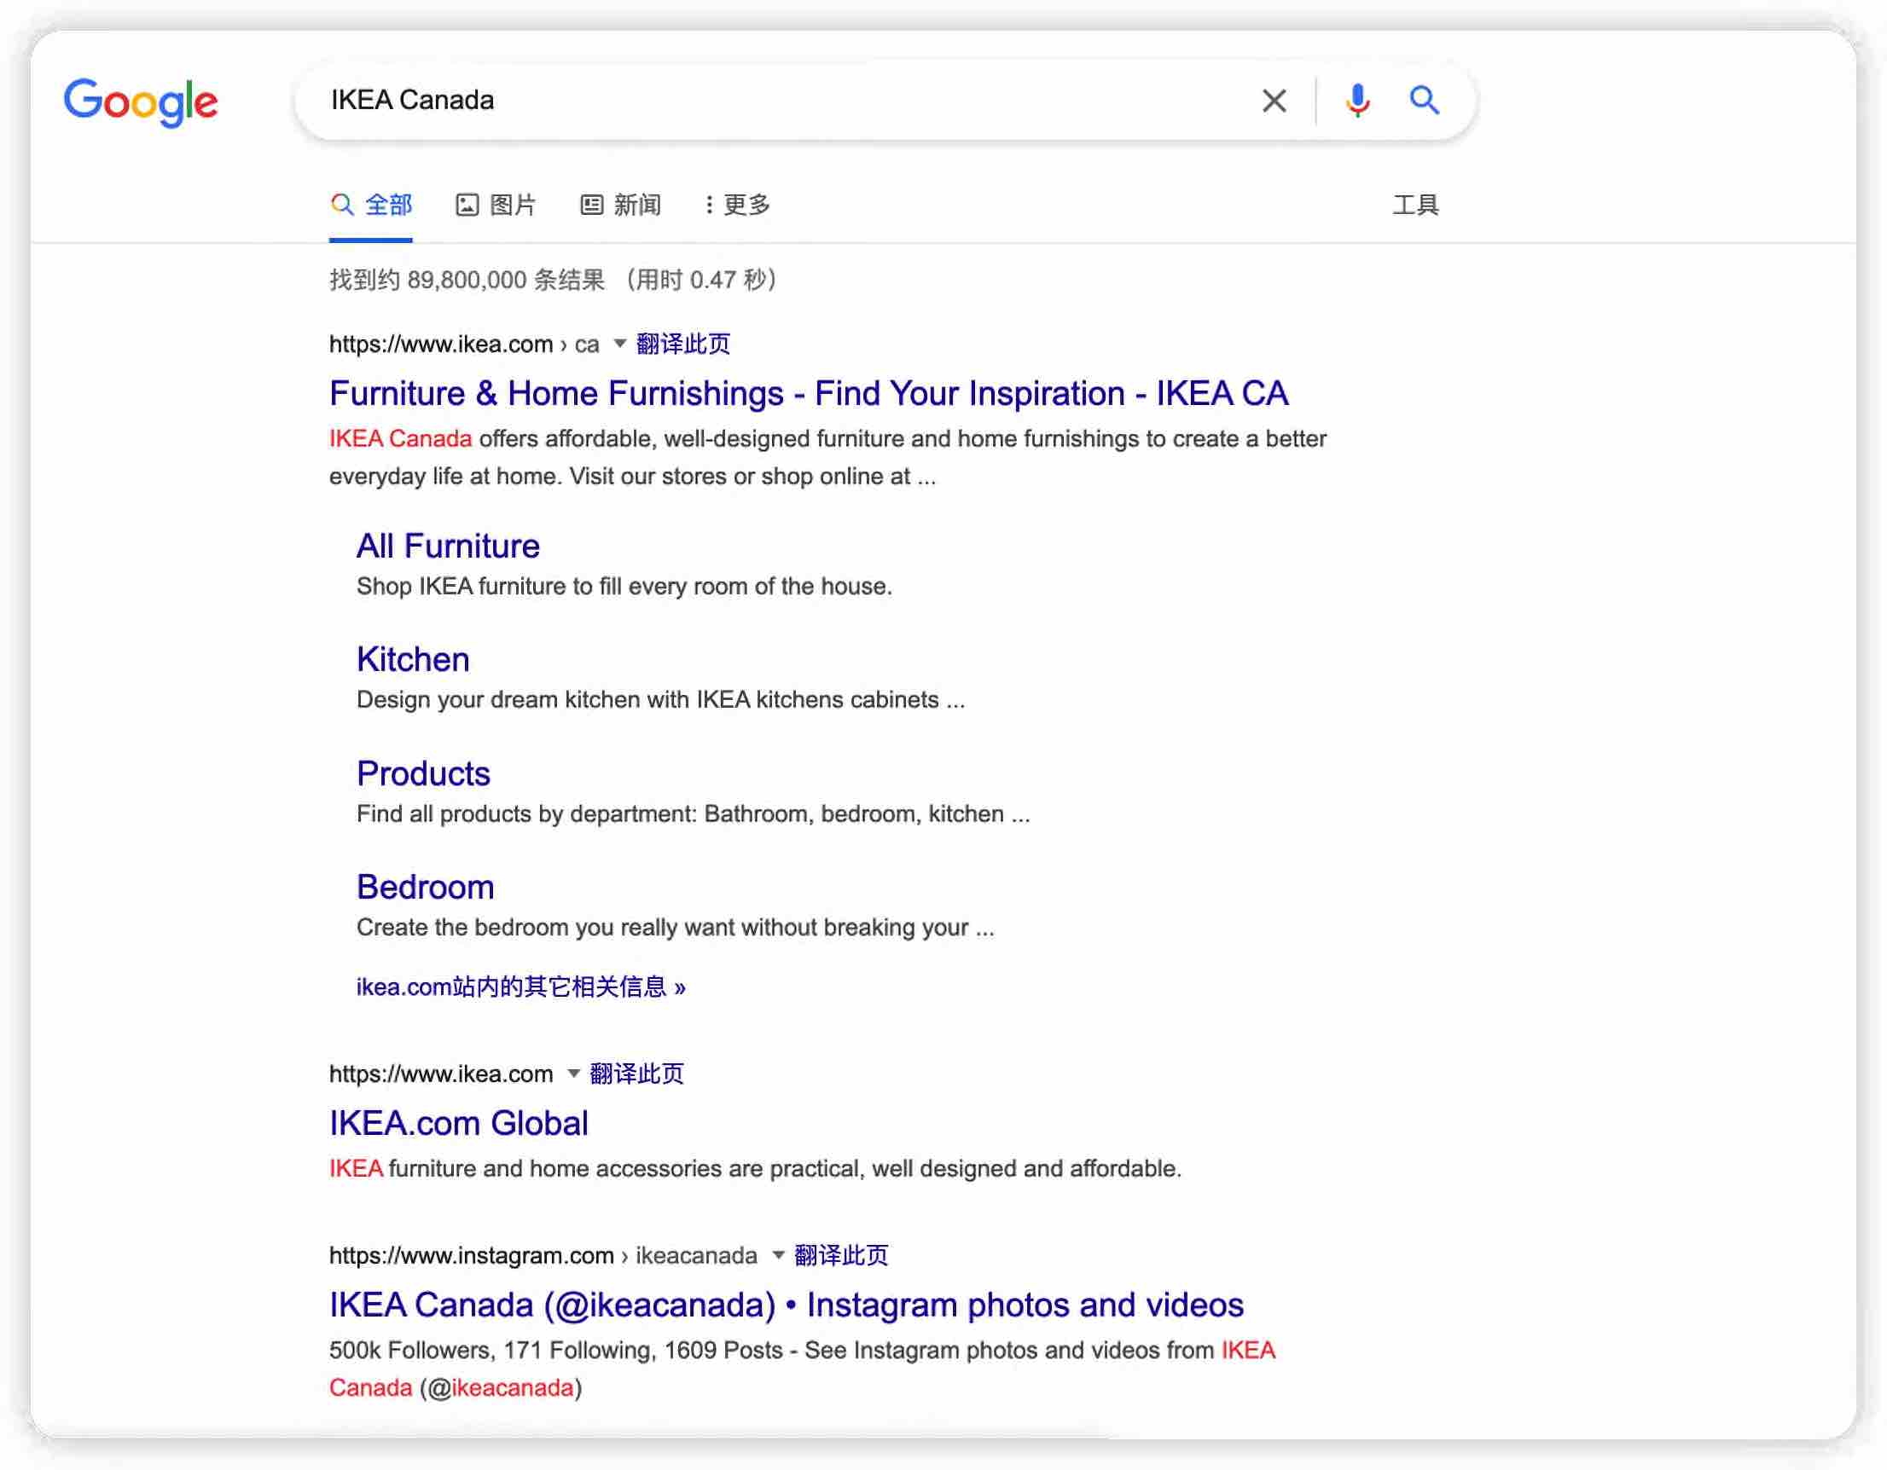Open the 工具 tools button
This screenshot has height=1470, width=1887.
tap(1414, 205)
